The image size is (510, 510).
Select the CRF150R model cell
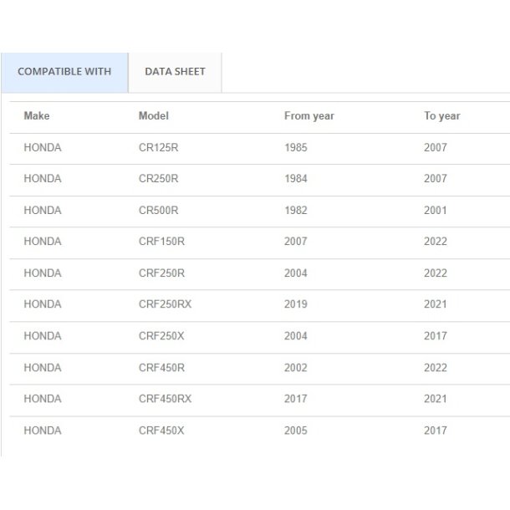point(161,242)
